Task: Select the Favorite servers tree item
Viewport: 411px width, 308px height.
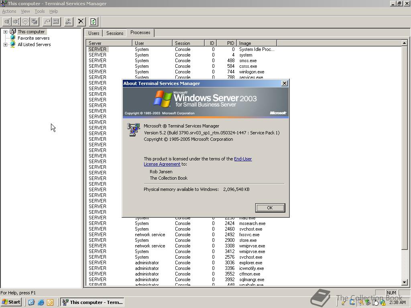Action: pyautogui.click(x=34, y=38)
